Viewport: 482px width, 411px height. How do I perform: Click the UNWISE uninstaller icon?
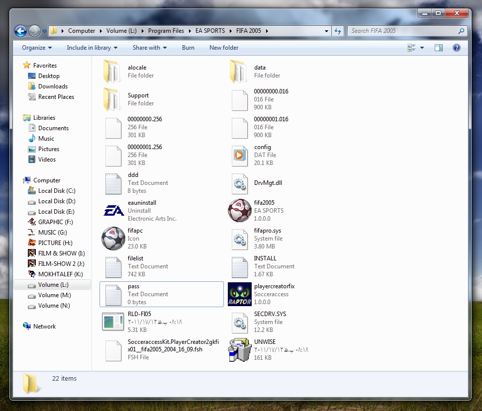point(239,350)
